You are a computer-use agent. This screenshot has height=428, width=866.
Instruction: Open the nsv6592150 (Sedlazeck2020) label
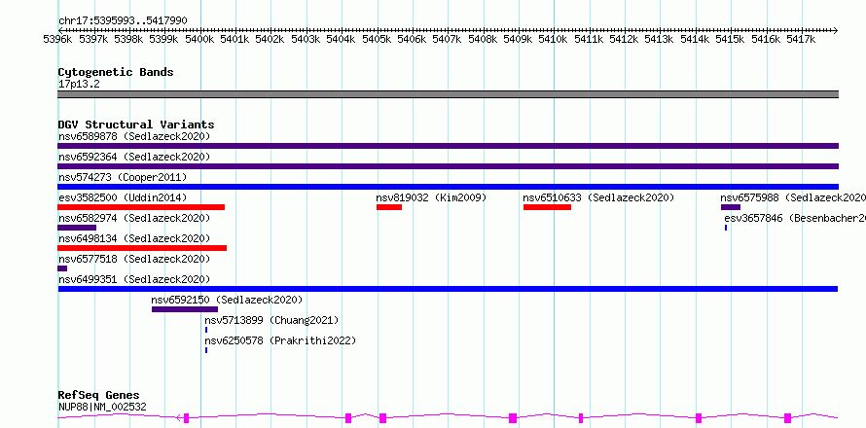(227, 300)
